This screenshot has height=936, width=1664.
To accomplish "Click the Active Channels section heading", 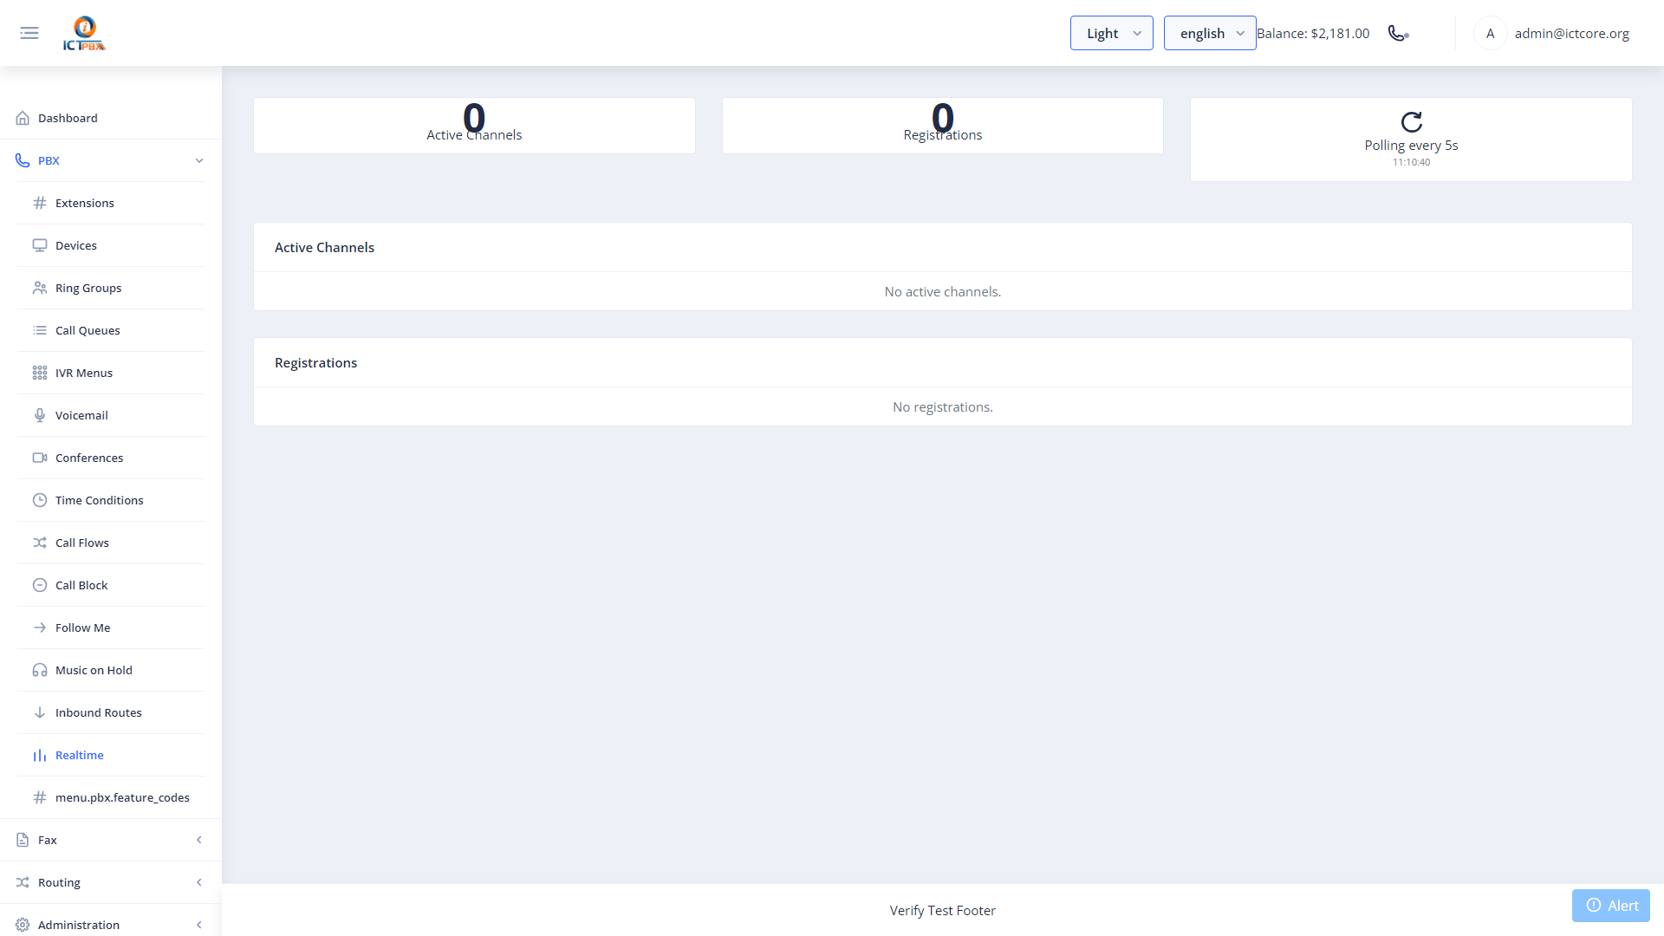I will [324, 247].
